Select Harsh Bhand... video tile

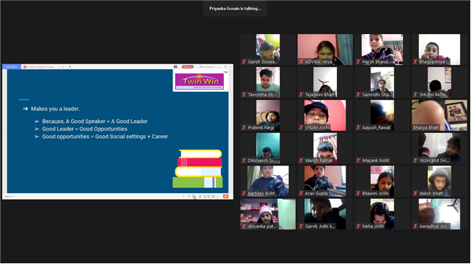[x=382, y=49]
